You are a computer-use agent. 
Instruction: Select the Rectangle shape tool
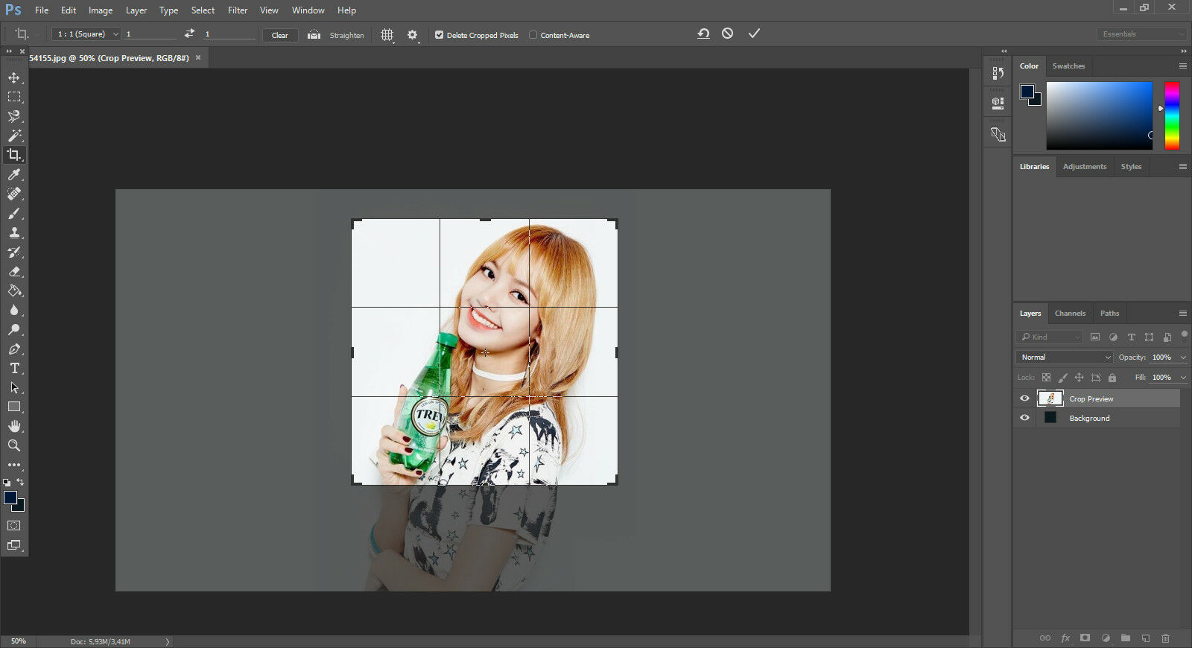tap(14, 407)
